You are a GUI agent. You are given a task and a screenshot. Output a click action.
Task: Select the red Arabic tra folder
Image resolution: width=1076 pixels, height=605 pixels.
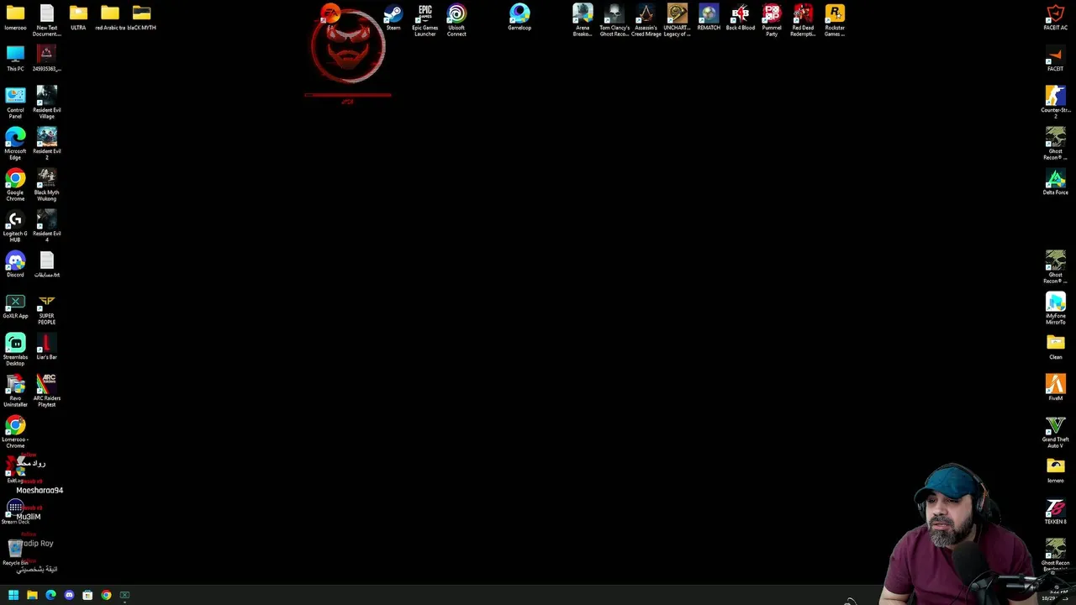pyautogui.click(x=110, y=18)
